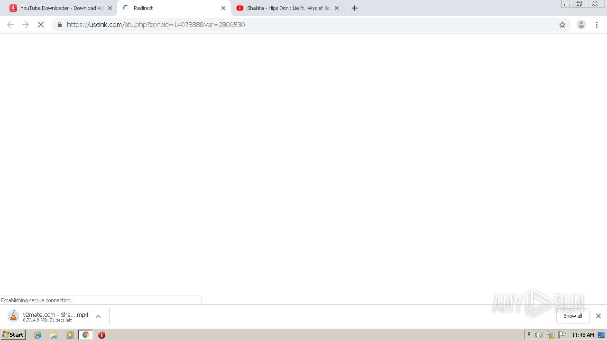Minimize the Chrome window

[x=567, y=4]
